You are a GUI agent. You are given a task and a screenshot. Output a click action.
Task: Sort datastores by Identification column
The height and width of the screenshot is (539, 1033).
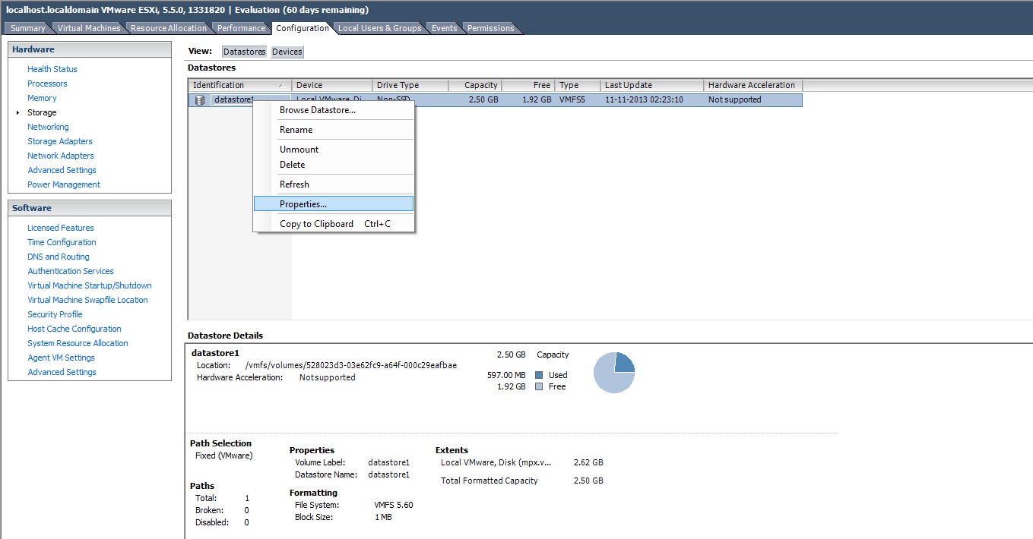tap(240, 86)
